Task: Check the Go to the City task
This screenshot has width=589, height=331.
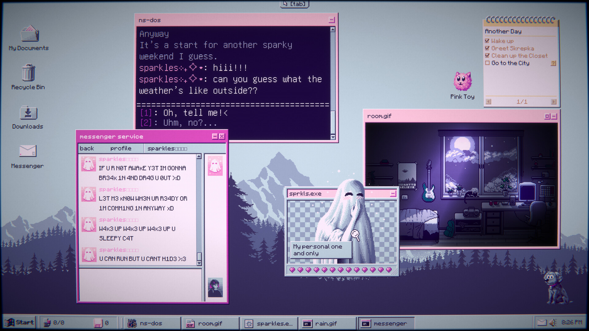Action: point(488,63)
